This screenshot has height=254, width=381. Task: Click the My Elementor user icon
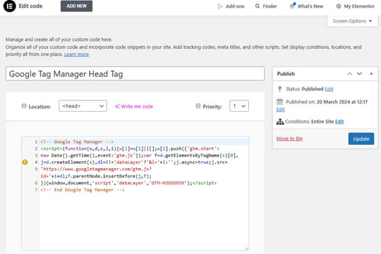(x=338, y=6)
